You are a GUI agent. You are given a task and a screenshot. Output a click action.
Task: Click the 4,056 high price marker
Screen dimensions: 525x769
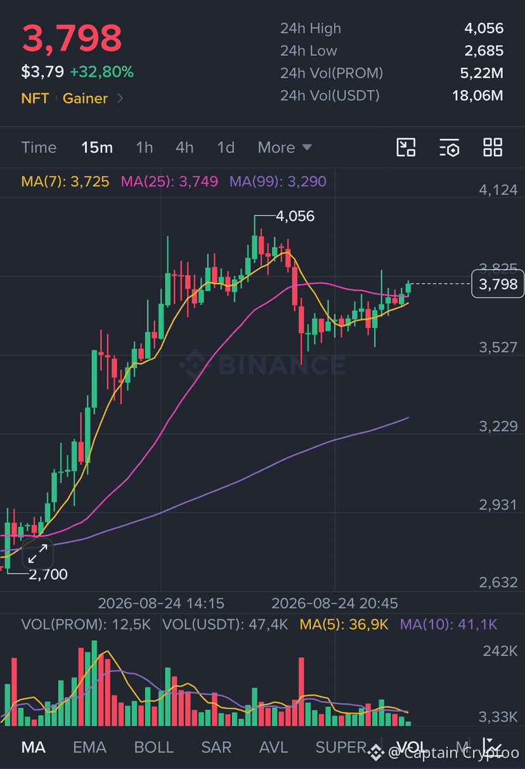pyautogui.click(x=295, y=216)
